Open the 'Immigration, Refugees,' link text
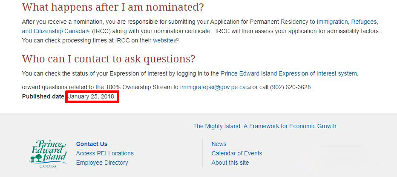Viewport: 397px width, 177px height. coord(347,22)
